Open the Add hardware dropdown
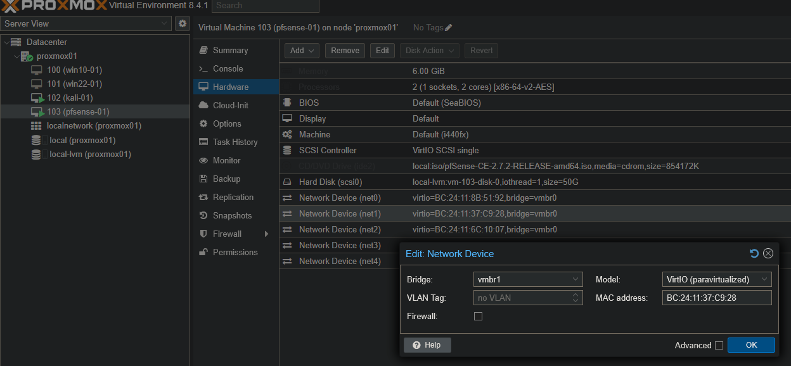791x366 pixels. point(302,51)
